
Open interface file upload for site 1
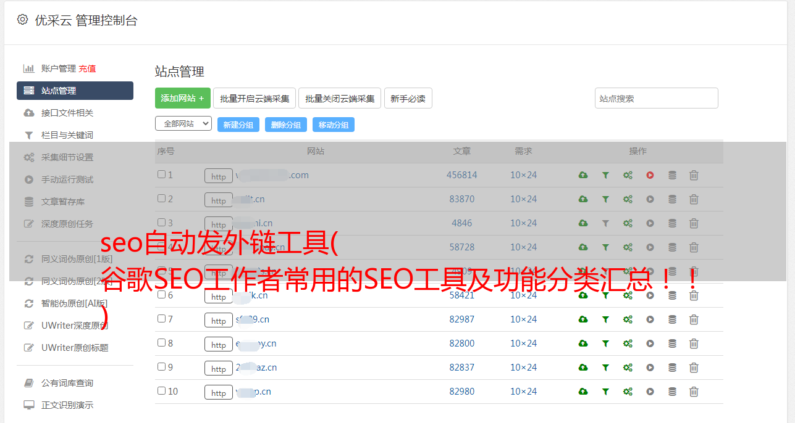pyautogui.click(x=583, y=175)
